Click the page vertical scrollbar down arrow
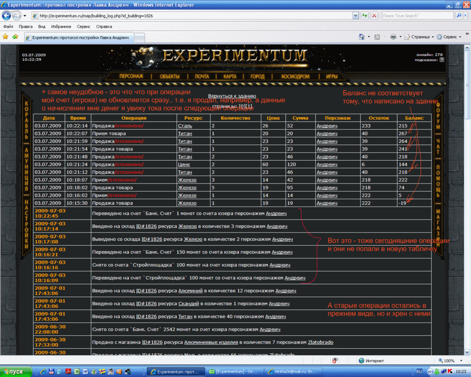 pos(467,352)
